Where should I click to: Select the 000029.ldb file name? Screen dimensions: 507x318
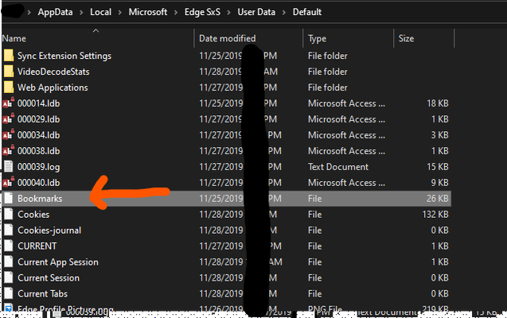[38, 119]
